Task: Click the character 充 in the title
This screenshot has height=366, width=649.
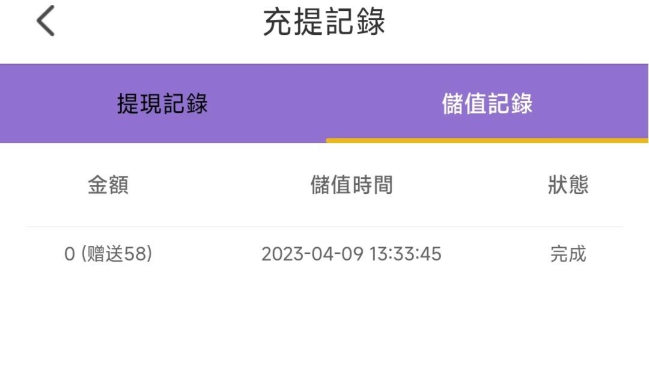Action: tap(278, 23)
